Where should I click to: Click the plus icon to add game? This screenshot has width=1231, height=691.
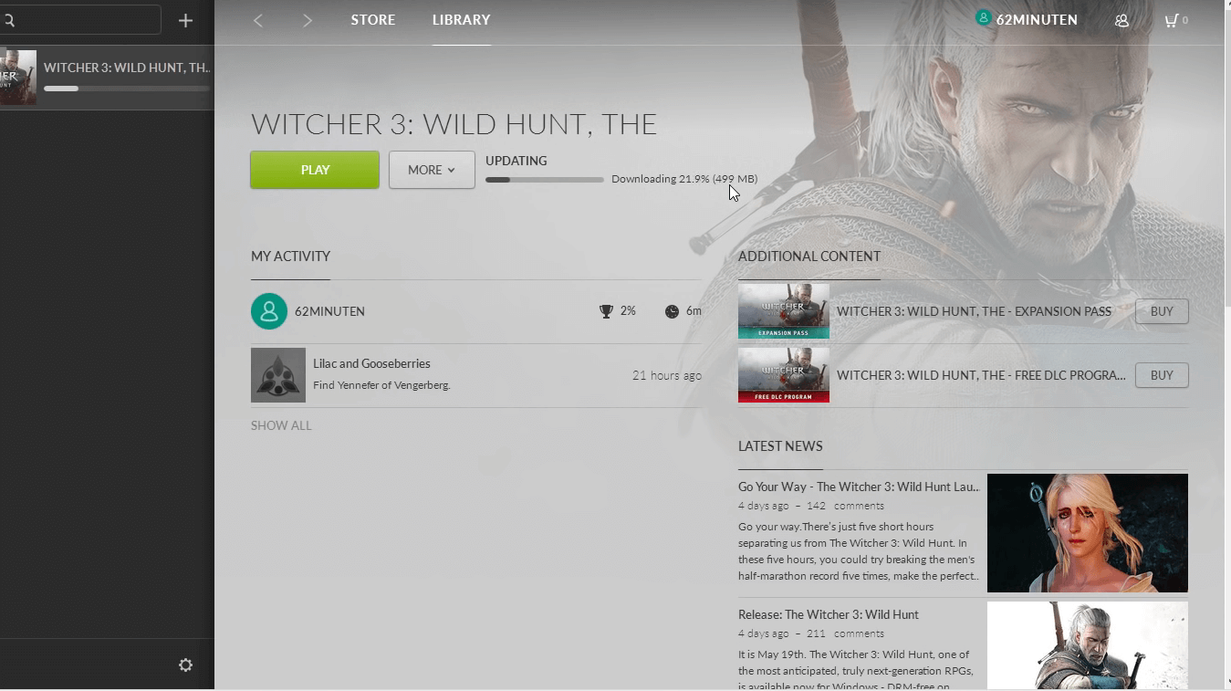[185, 20]
